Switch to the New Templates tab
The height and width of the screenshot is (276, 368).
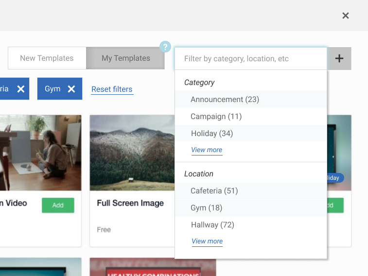[x=47, y=58]
